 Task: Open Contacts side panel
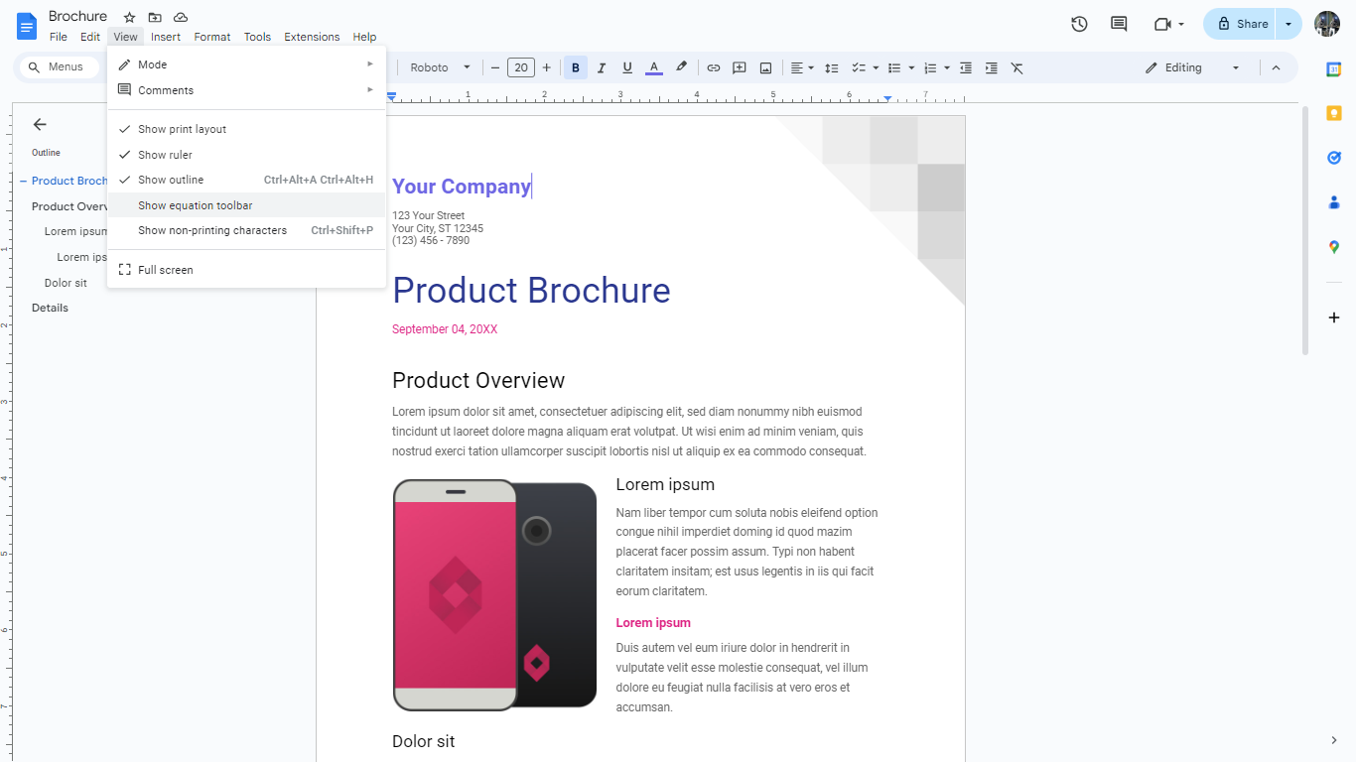click(1334, 202)
